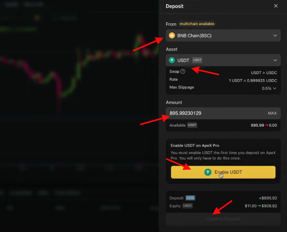Click the deposit value '≈$895.92'
The width and height of the screenshot is (287, 232).
[268, 198]
